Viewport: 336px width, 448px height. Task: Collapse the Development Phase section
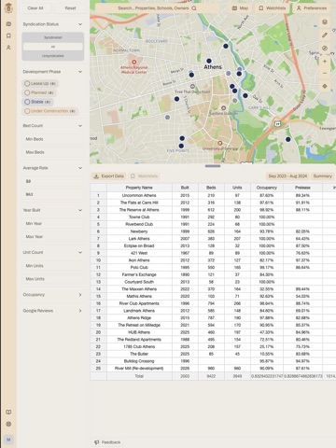point(80,72)
